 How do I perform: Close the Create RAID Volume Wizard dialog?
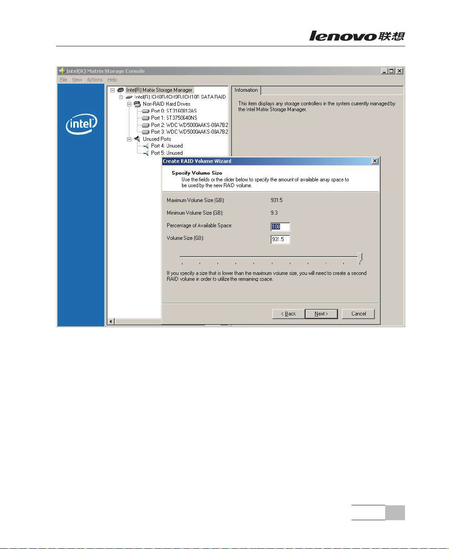click(375, 161)
